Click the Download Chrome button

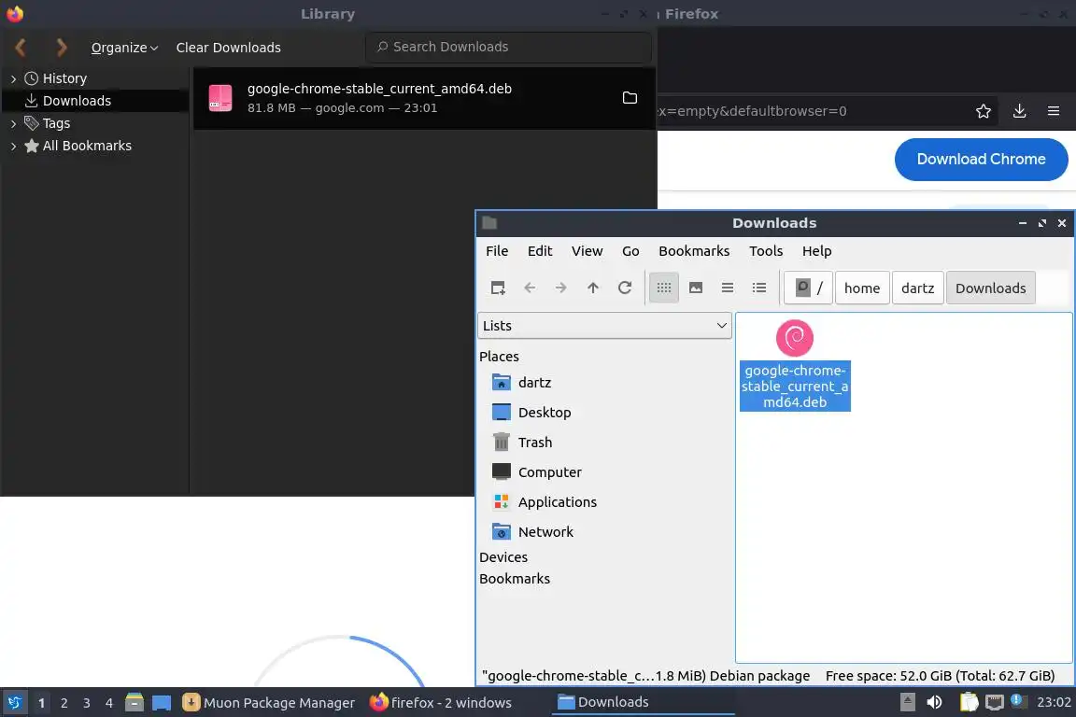pos(981,160)
